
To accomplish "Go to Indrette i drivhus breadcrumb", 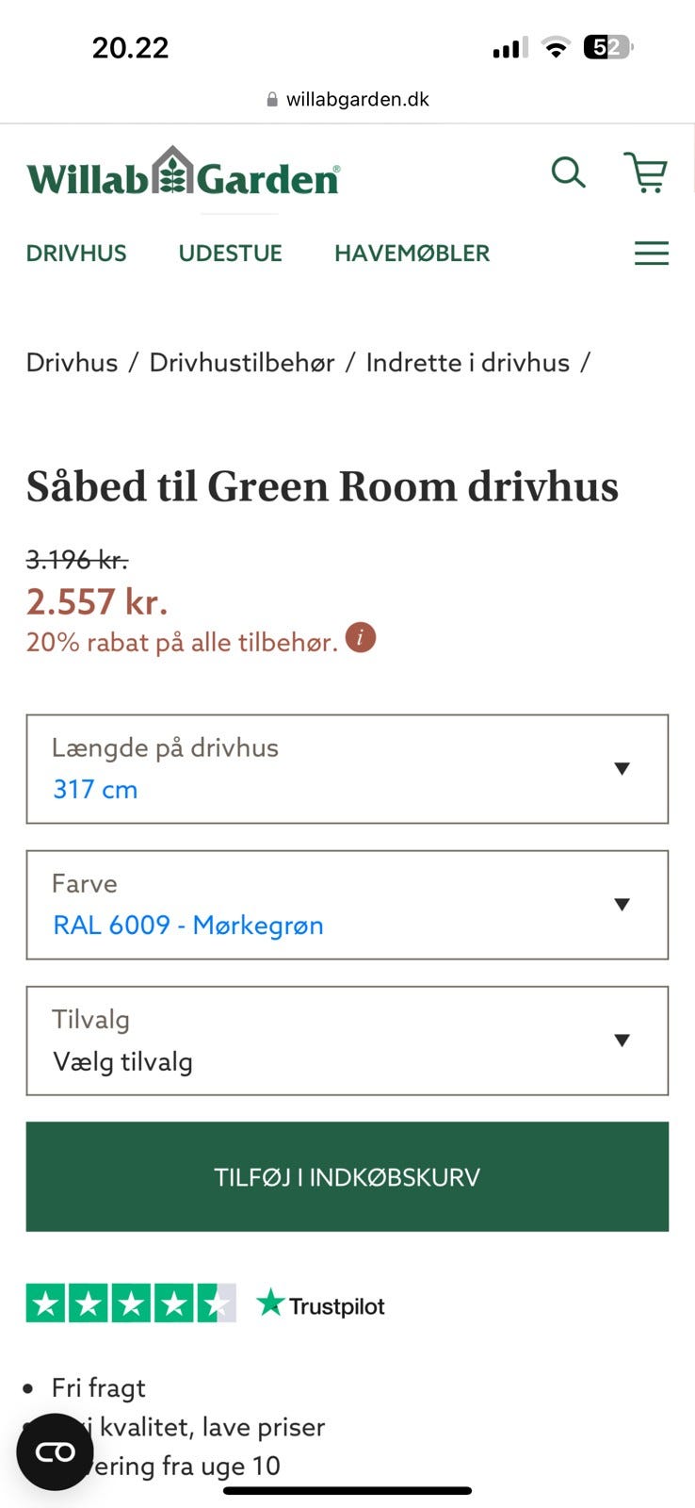I will (x=468, y=363).
